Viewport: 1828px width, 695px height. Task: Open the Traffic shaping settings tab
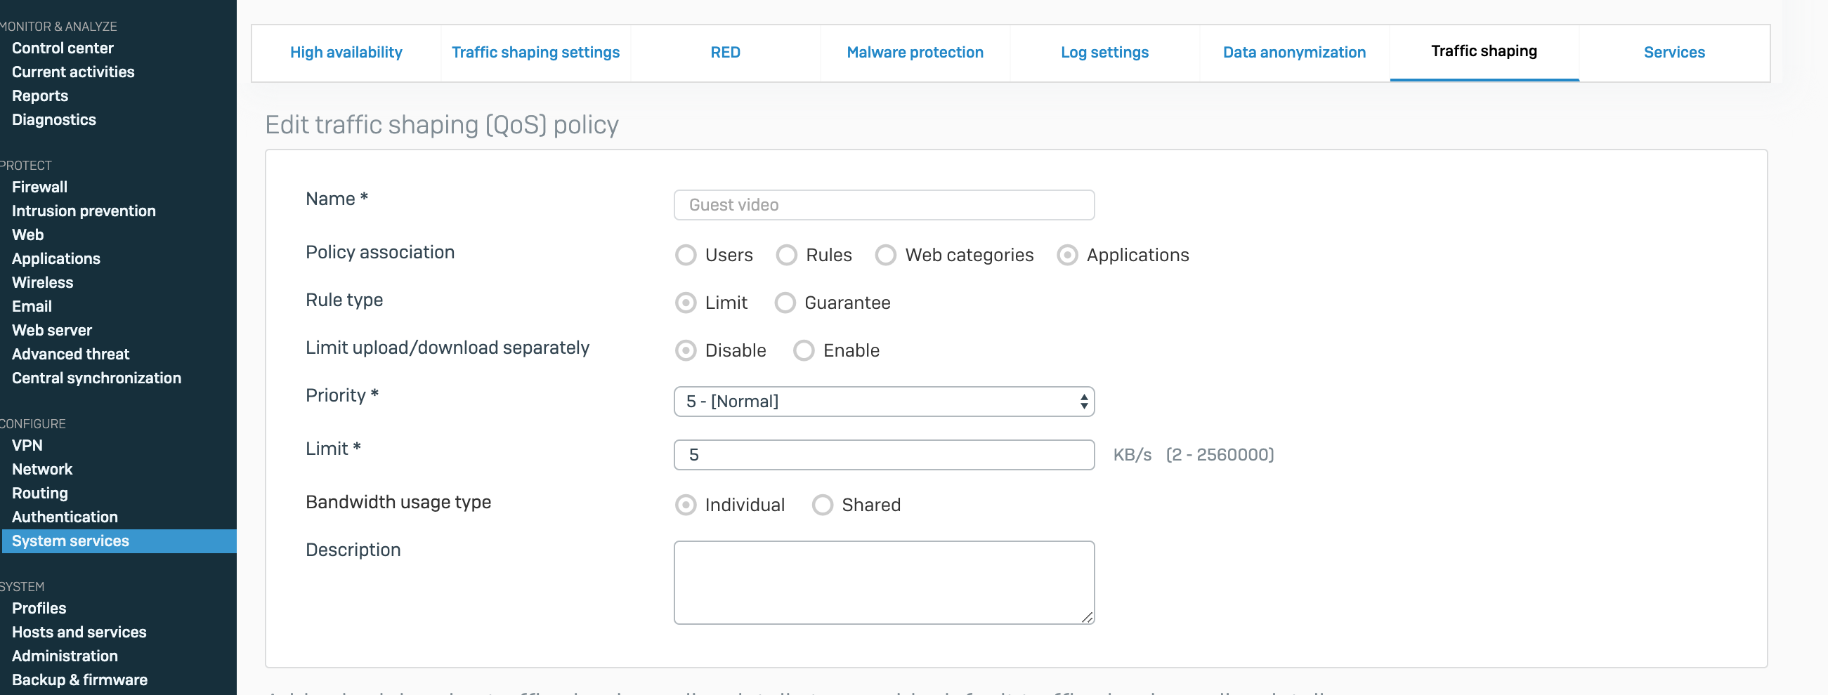(536, 53)
